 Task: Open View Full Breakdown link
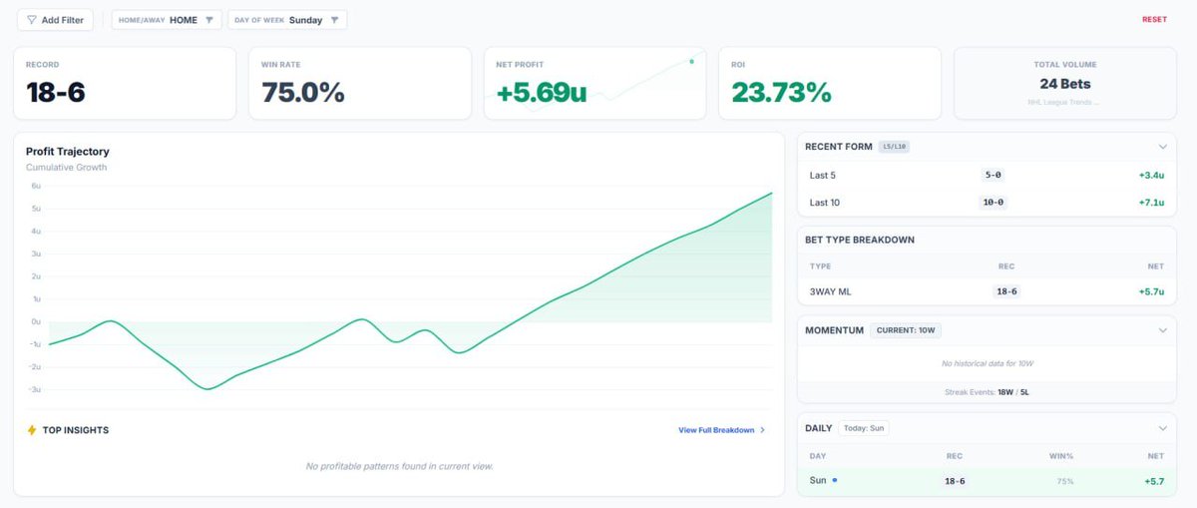pos(716,430)
